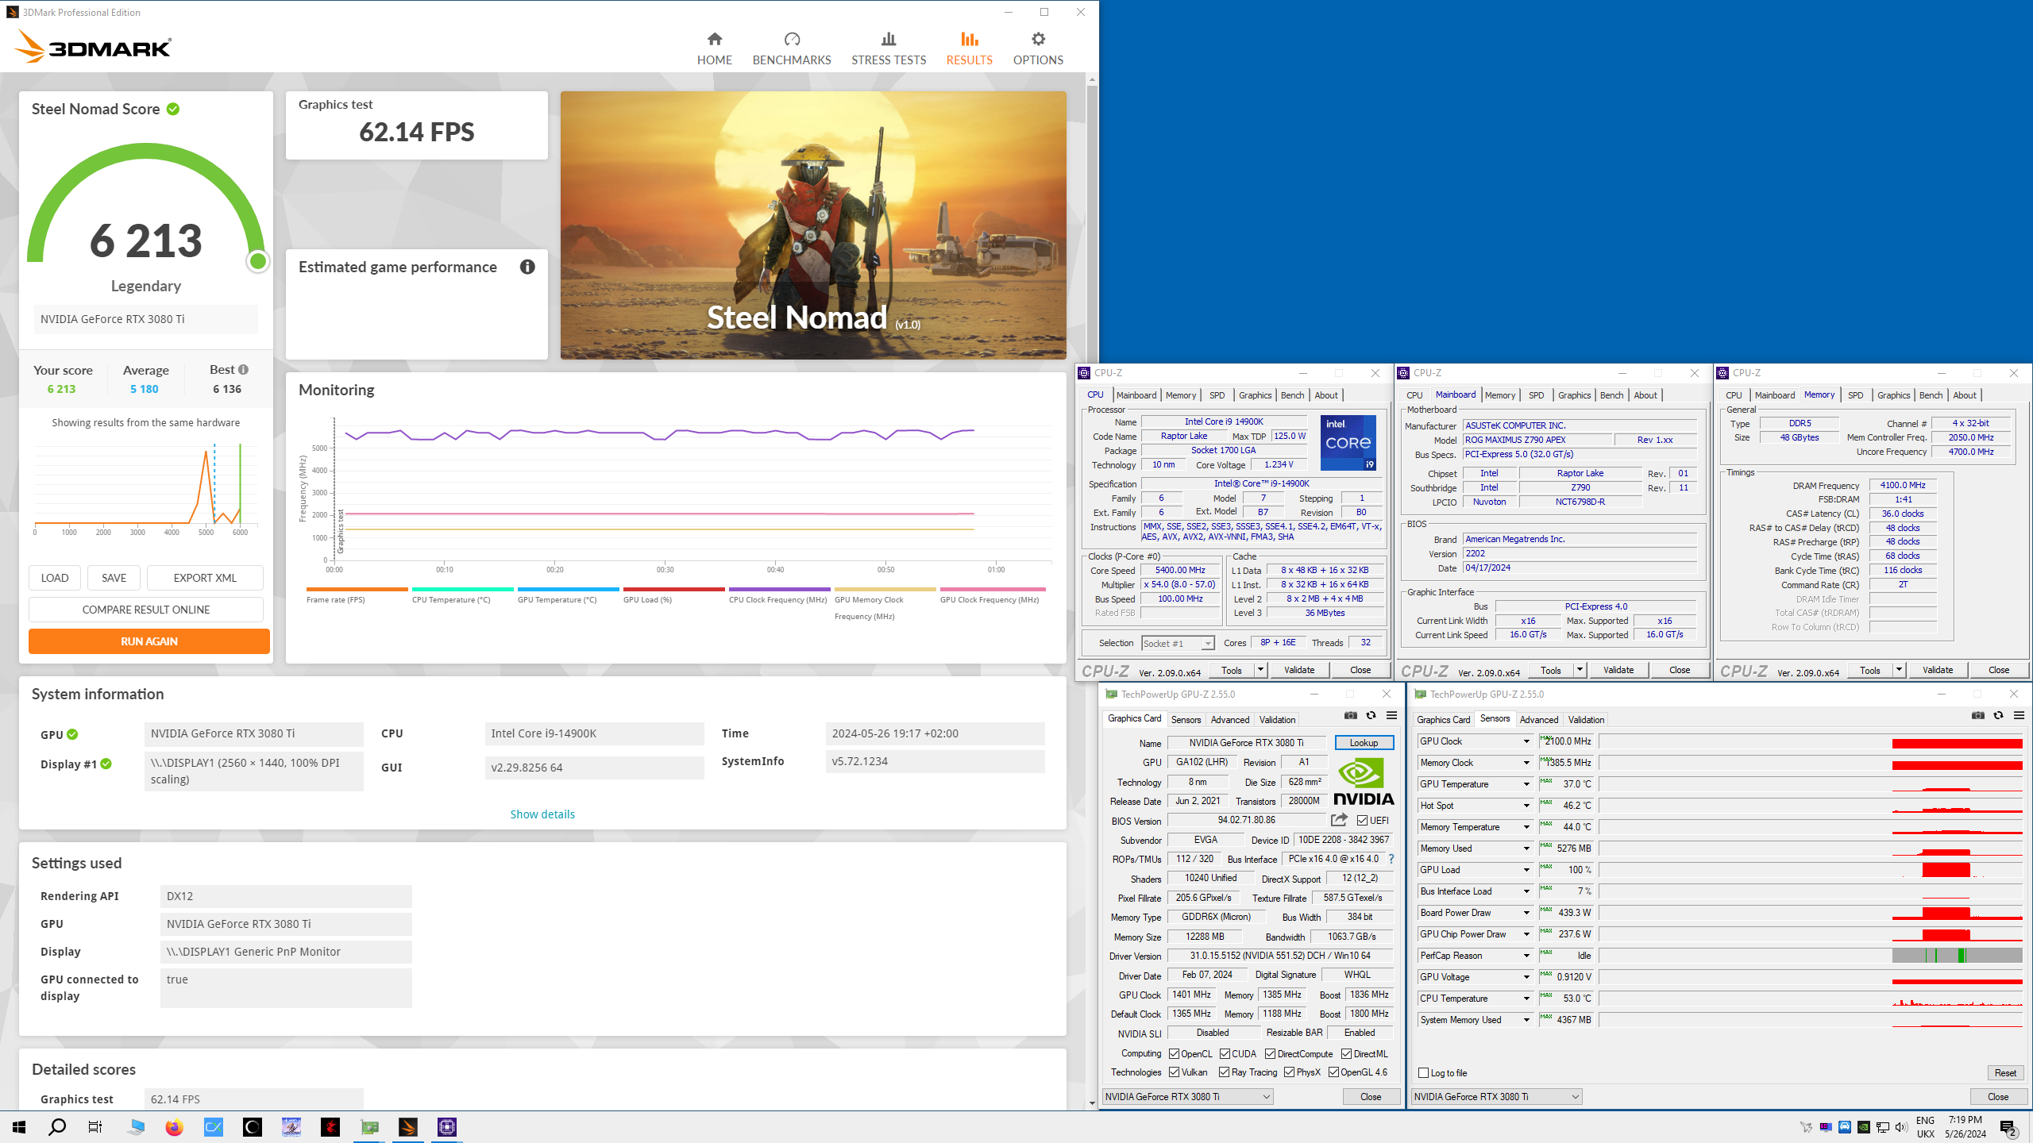
Task: Switch to the Results tab in 3DMark
Action: (x=969, y=48)
